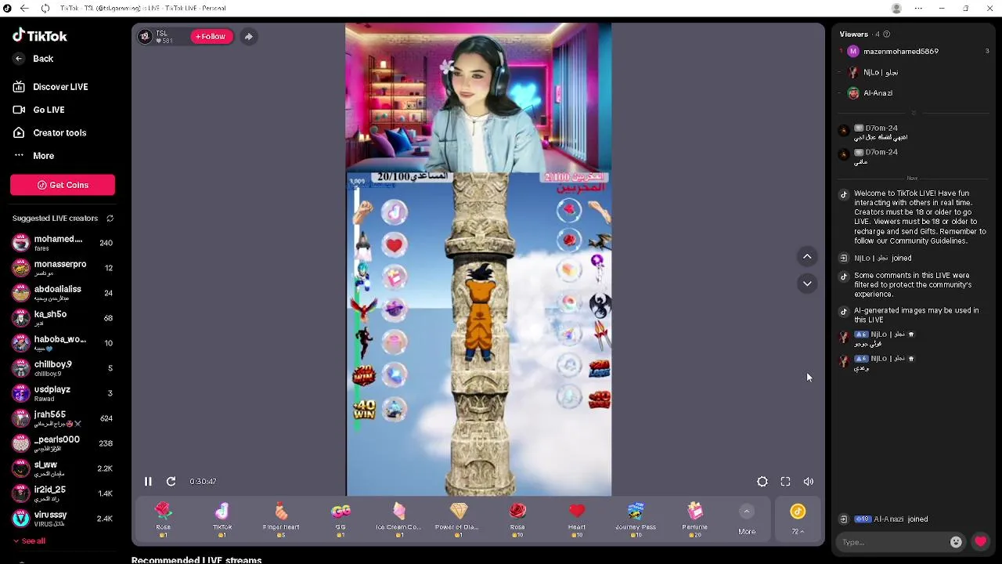The image size is (1002, 564).
Task: Open the Go LIVE page
Action: tap(38, 110)
